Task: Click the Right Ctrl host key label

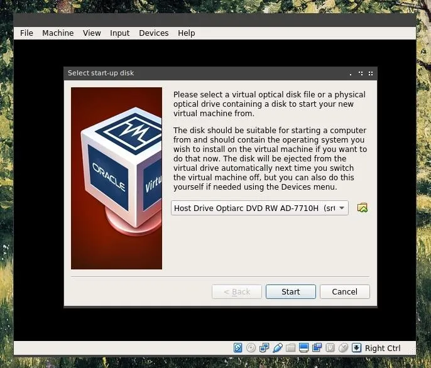Action: click(383, 348)
